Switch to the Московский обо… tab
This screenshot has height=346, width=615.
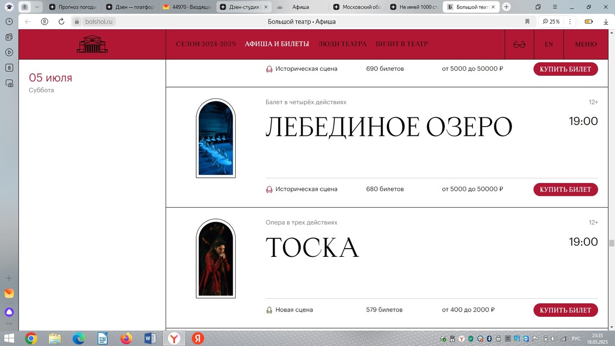click(357, 7)
